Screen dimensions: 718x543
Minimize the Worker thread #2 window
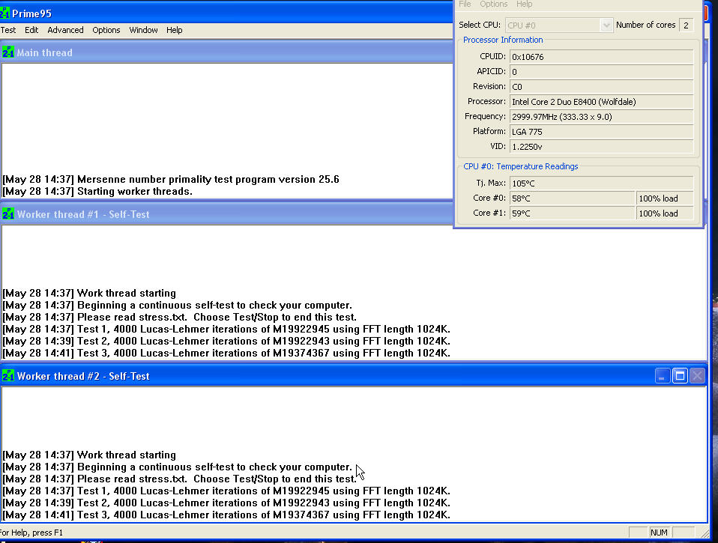pyautogui.click(x=662, y=376)
